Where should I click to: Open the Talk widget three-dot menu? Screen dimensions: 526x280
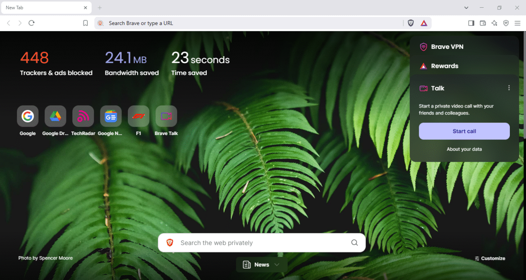tap(509, 88)
